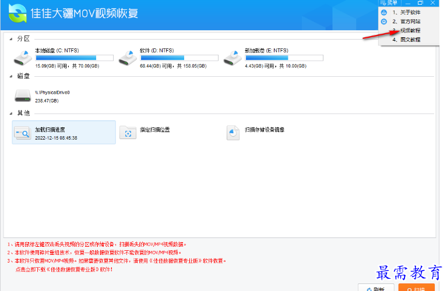Click text 4.43(GB) 可用, 共 10.00(GB)

click(276, 66)
